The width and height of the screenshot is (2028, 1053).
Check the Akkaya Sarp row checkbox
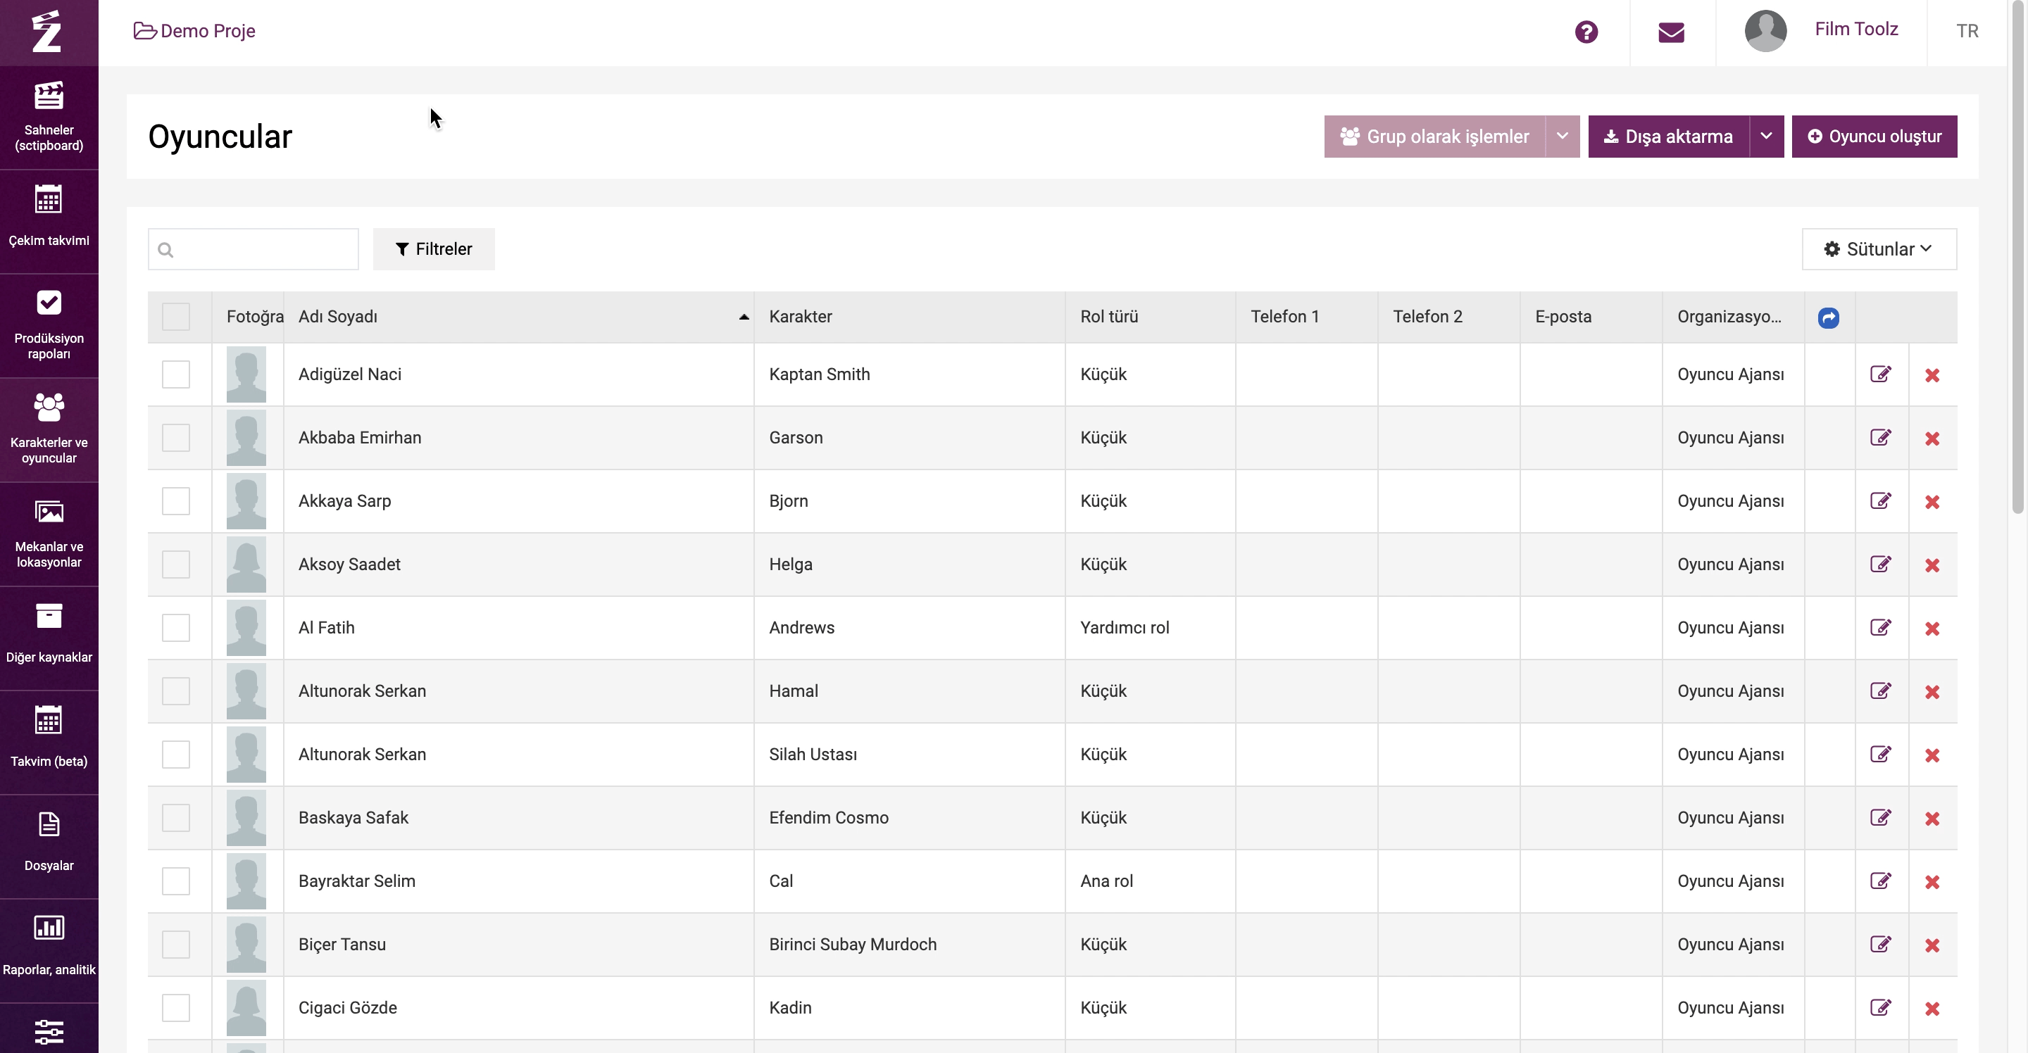(175, 500)
